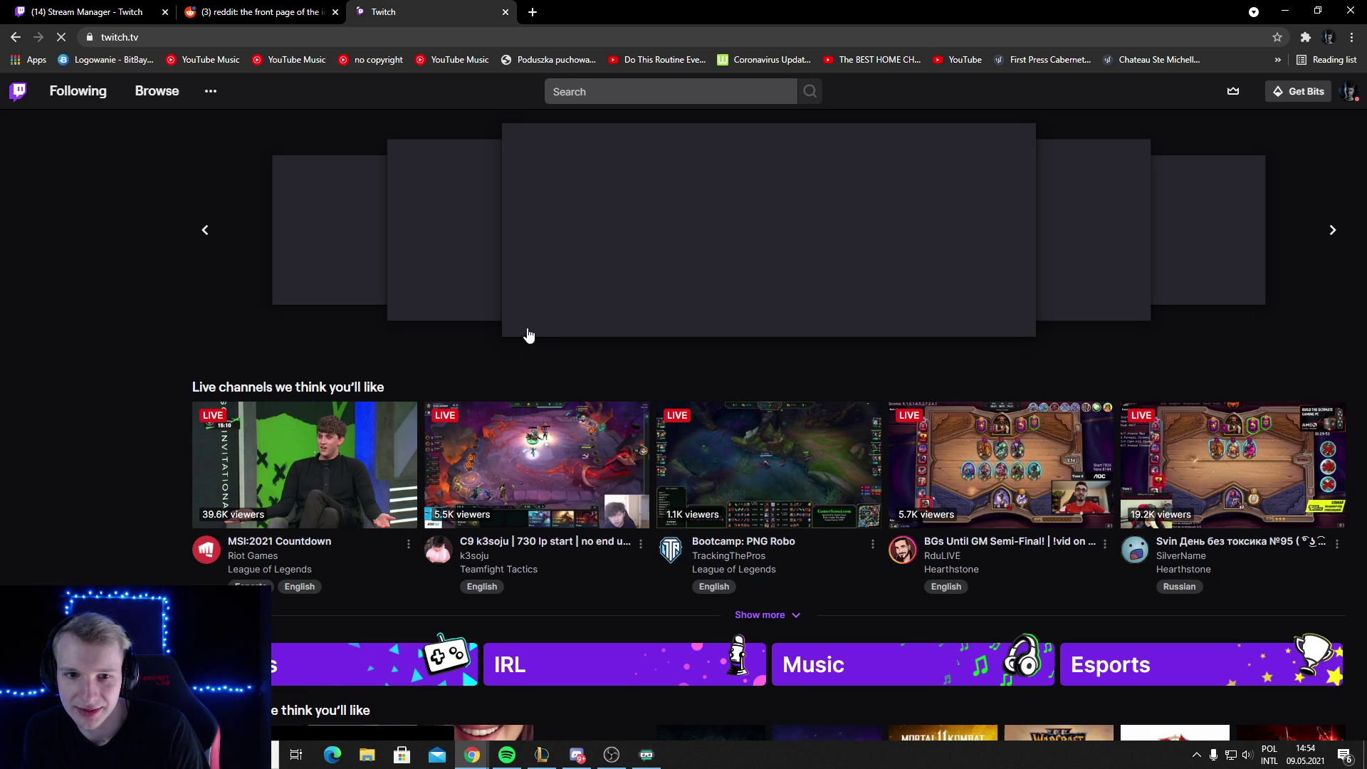Open Bootcamp: PNG Robo stream thumbnail
The image size is (1367, 769).
click(769, 465)
